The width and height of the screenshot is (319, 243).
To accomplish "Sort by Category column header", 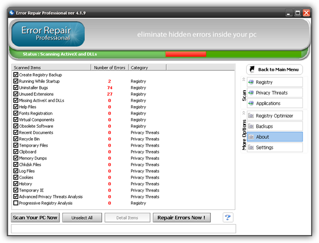I will [x=148, y=67].
